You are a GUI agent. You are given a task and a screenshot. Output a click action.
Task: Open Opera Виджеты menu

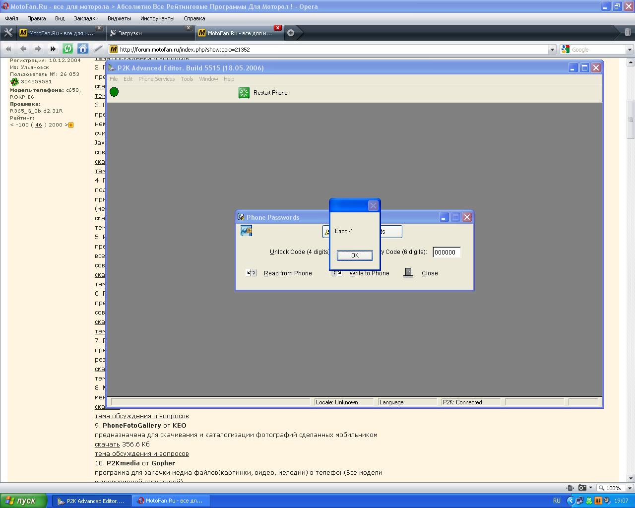[x=119, y=18]
